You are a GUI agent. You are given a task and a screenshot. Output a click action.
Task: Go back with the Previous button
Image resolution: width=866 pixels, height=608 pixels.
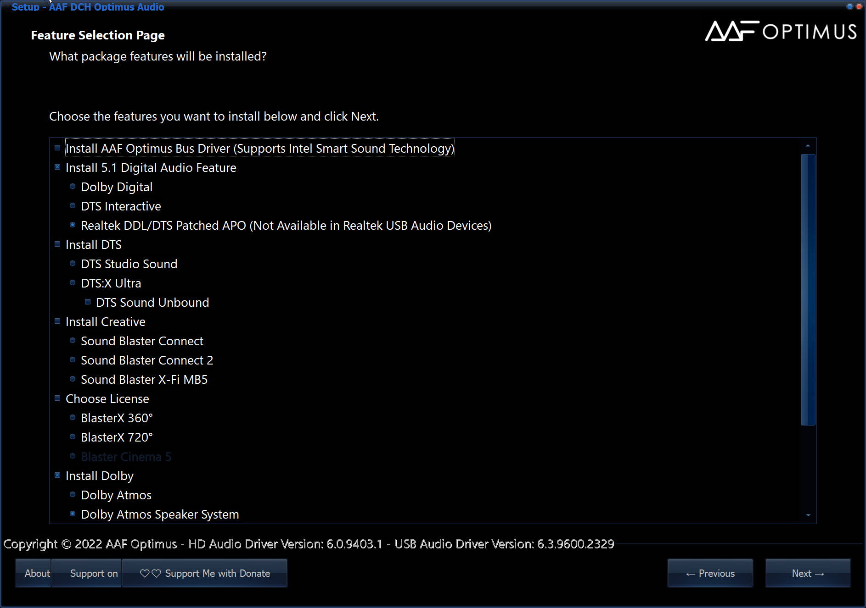pyautogui.click(x=710, y=573)
